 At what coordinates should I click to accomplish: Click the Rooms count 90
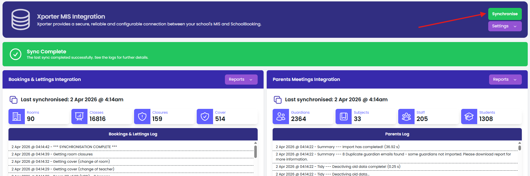[31, 119]
